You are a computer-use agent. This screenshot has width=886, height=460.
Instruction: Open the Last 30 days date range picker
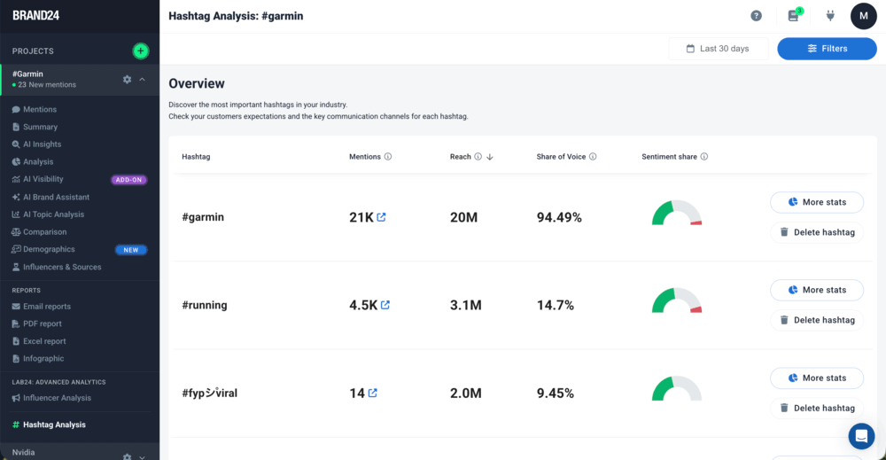pos(719,49)
